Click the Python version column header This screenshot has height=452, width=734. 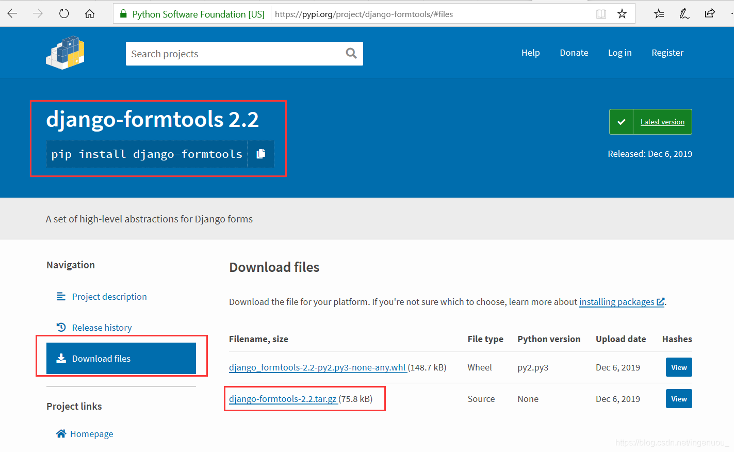(x=549, y=339)
